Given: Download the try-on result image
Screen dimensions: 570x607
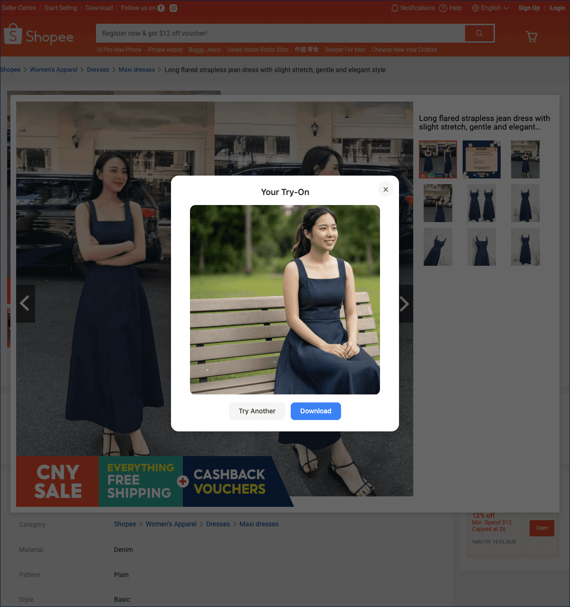Looking at the screenshot, I should (x=315, y=411).
